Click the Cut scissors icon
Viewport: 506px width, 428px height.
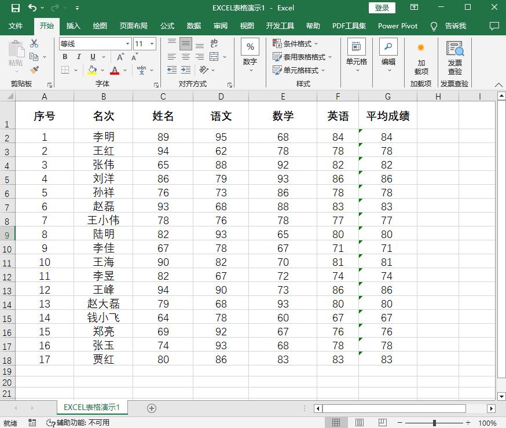pos(34,43)
